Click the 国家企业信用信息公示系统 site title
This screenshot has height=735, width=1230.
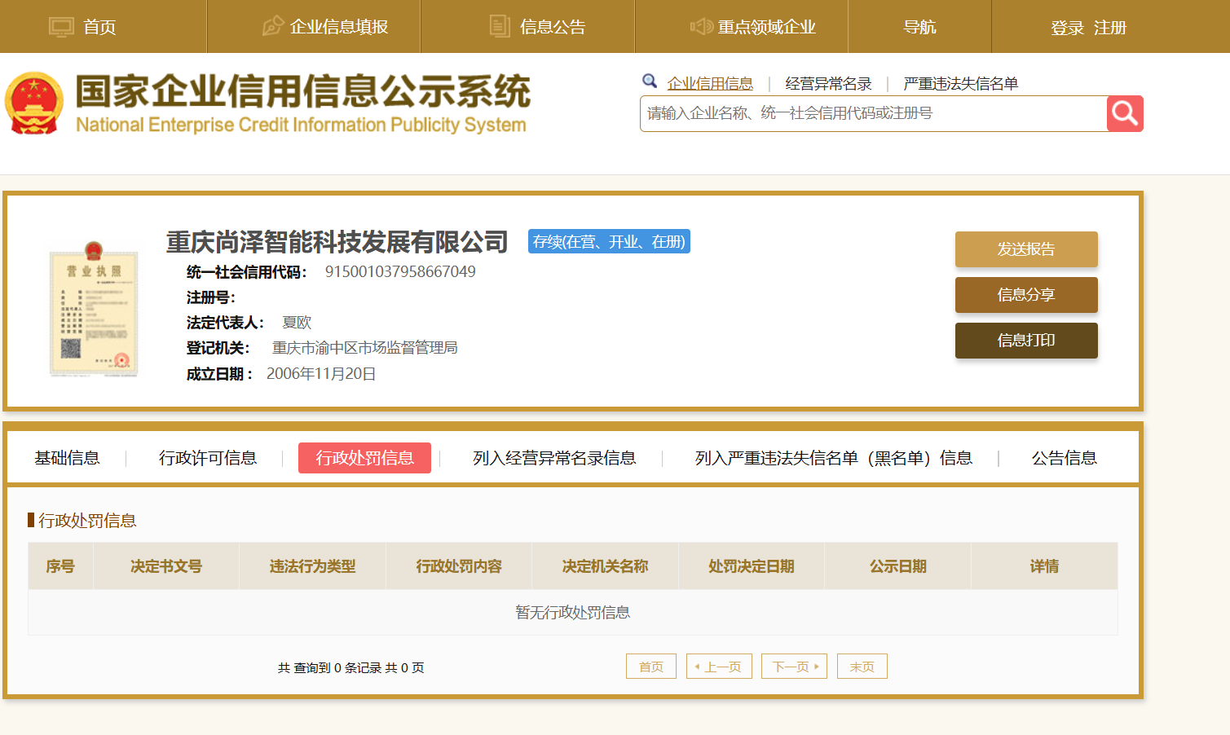302,92
